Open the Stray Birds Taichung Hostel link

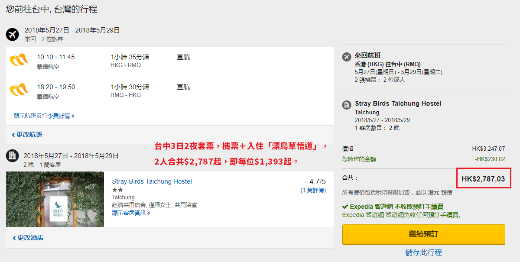coord(152,181)
